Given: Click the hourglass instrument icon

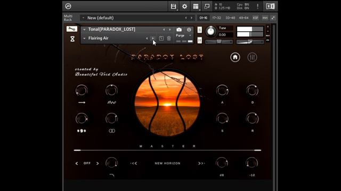Looking at the screenshot, I should 72,39.
